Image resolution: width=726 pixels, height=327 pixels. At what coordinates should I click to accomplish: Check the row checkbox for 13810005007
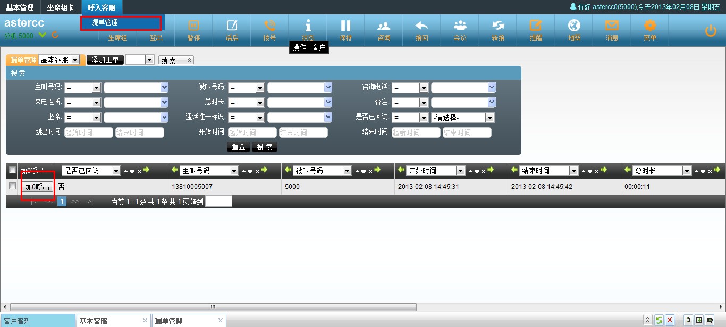click(13, 186)
